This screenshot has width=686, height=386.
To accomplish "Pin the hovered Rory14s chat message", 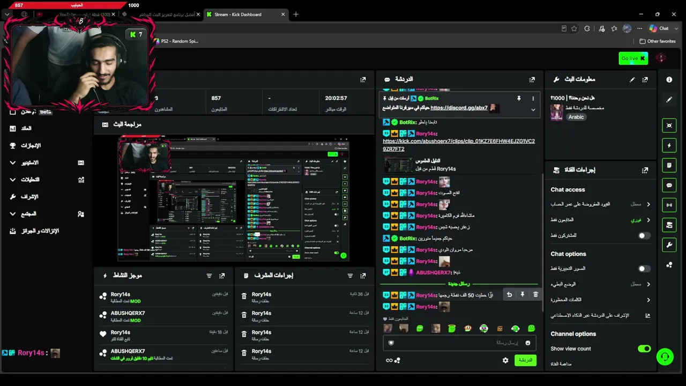I will point(523,294).
